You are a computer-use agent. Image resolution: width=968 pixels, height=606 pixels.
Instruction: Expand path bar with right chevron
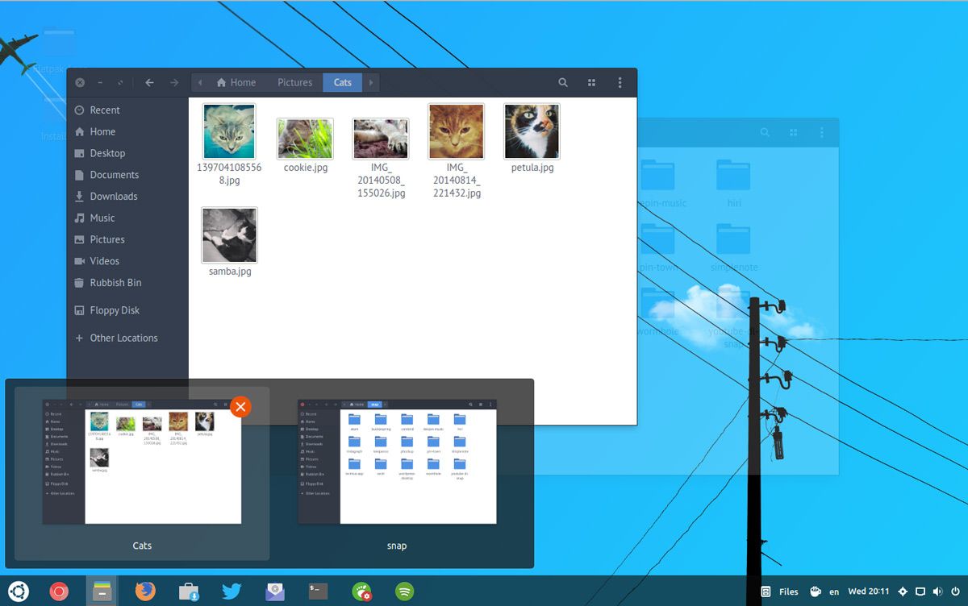[371, 82]
